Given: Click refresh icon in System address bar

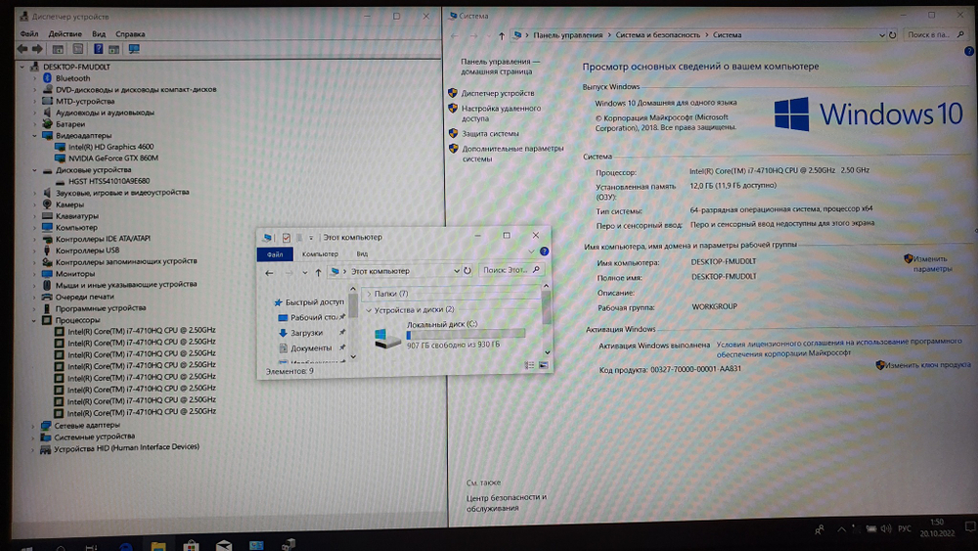Looking at the screenshot, I should [x=893, y=35].
